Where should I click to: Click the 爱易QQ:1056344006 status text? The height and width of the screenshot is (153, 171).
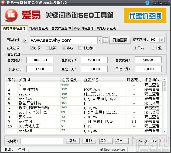[113, 150]
